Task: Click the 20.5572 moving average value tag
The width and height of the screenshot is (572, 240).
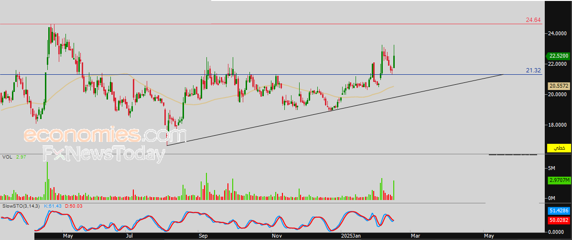Action: (x=559, y=86)
